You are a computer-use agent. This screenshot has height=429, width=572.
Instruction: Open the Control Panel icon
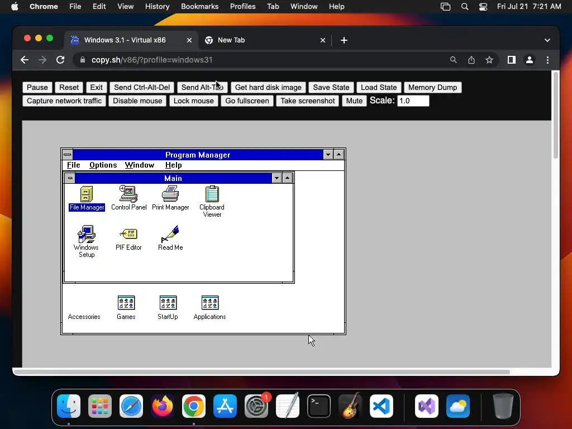pos(129,198)
